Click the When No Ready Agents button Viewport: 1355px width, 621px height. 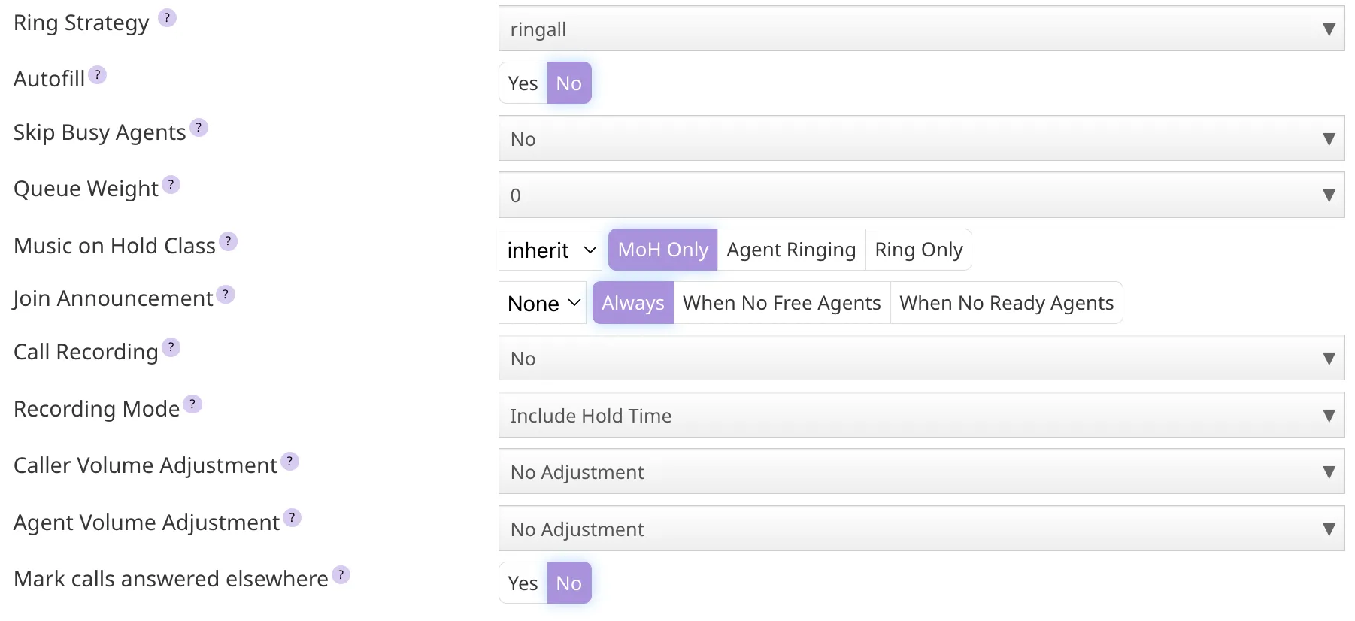[1006, 303]
